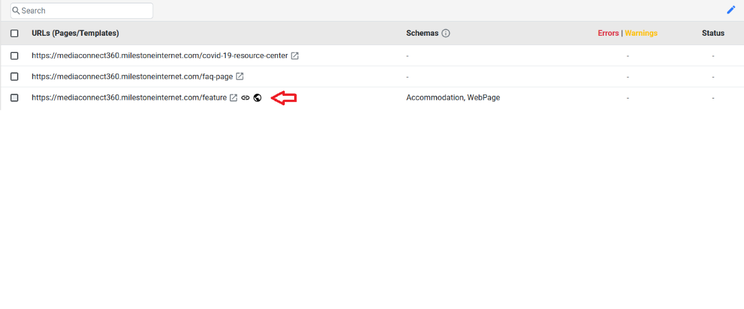Open covid-19-resource-center page in new tab icon

tap(295, 56)
